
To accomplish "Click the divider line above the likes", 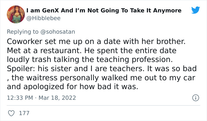I will pos(103,105).
